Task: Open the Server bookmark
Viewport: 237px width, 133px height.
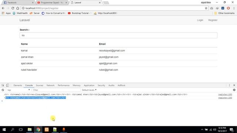Action: pyautogui.click(x=34, y=13)
